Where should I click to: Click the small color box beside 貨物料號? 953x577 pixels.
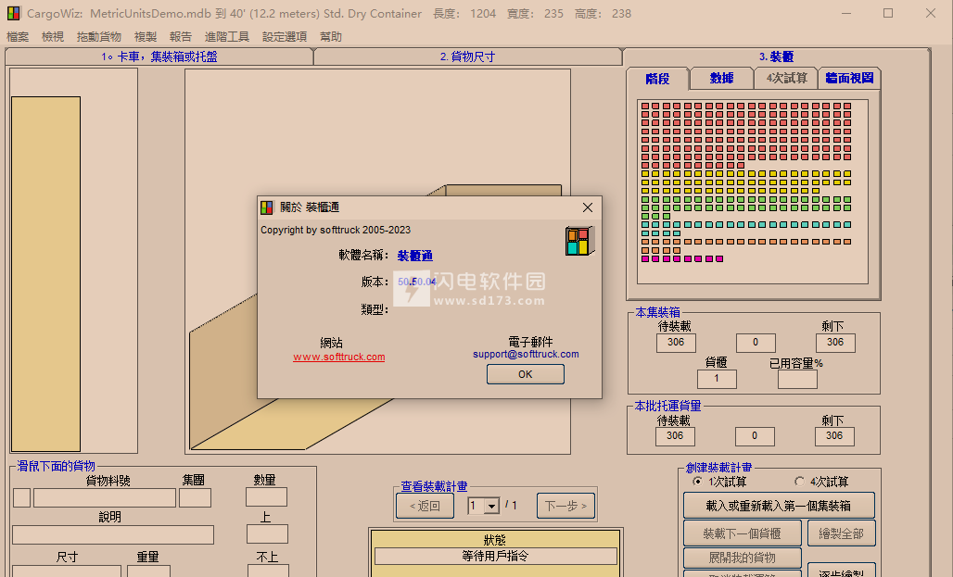tap(22, 498)
